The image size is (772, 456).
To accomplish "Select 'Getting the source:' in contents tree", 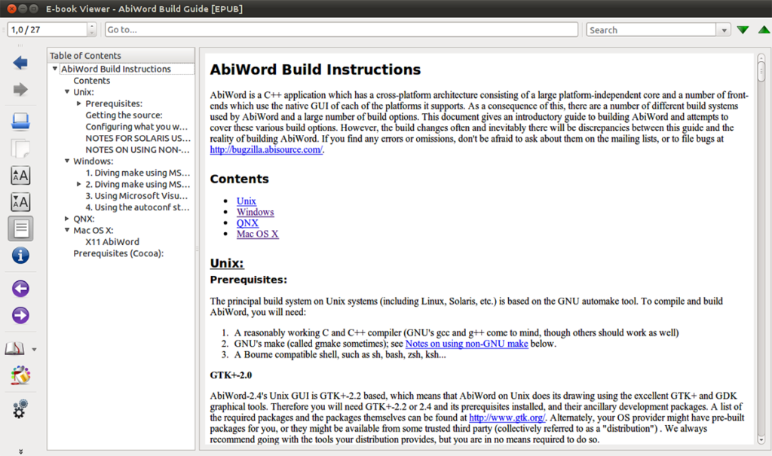I will click(x=124, y=115).
